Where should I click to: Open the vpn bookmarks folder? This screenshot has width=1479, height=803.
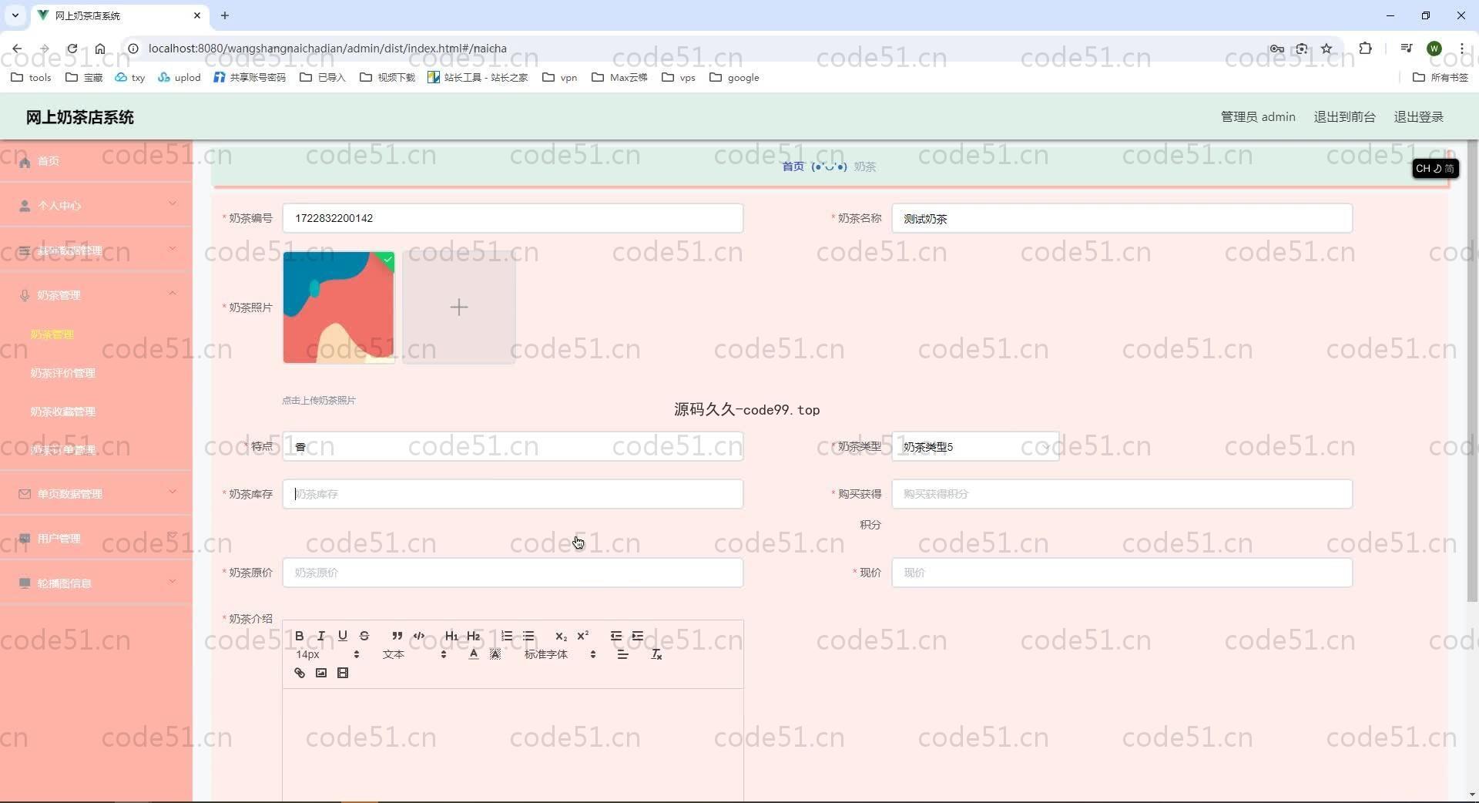560,77
